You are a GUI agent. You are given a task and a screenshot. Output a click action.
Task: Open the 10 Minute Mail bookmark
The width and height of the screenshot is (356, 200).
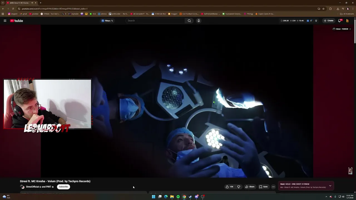click(x=159, y=14)
